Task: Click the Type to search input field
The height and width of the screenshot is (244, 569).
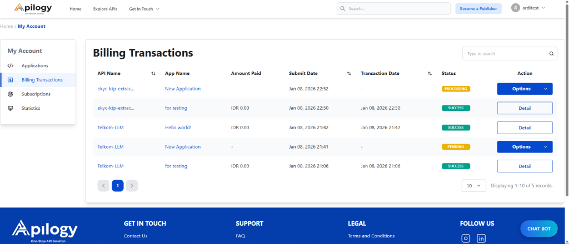Action: [x=505, y=54]
